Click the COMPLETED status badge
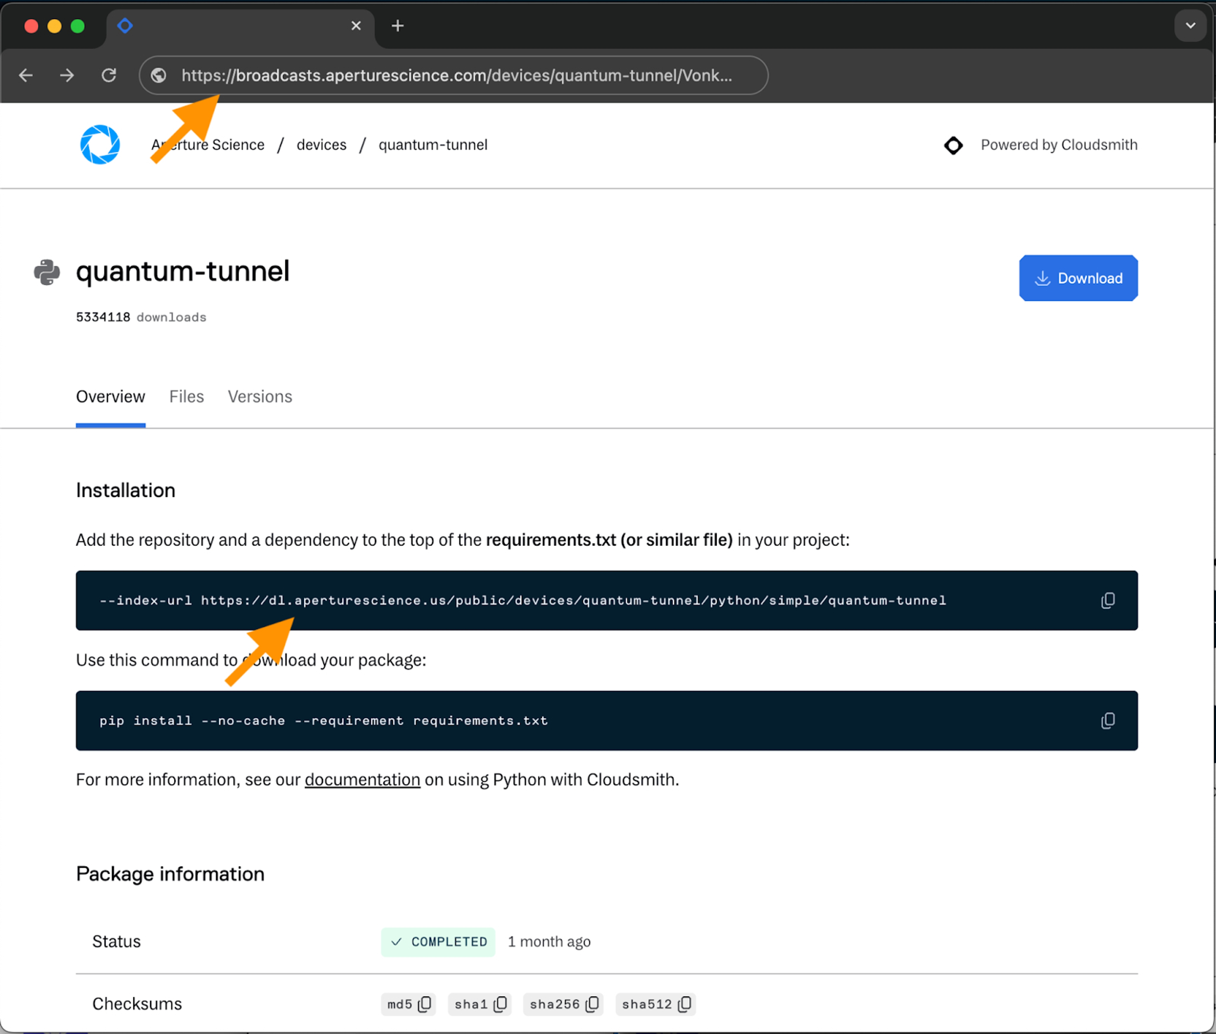The height and width of the screenshot is (1034, 1216). click(x=438, y=942)
